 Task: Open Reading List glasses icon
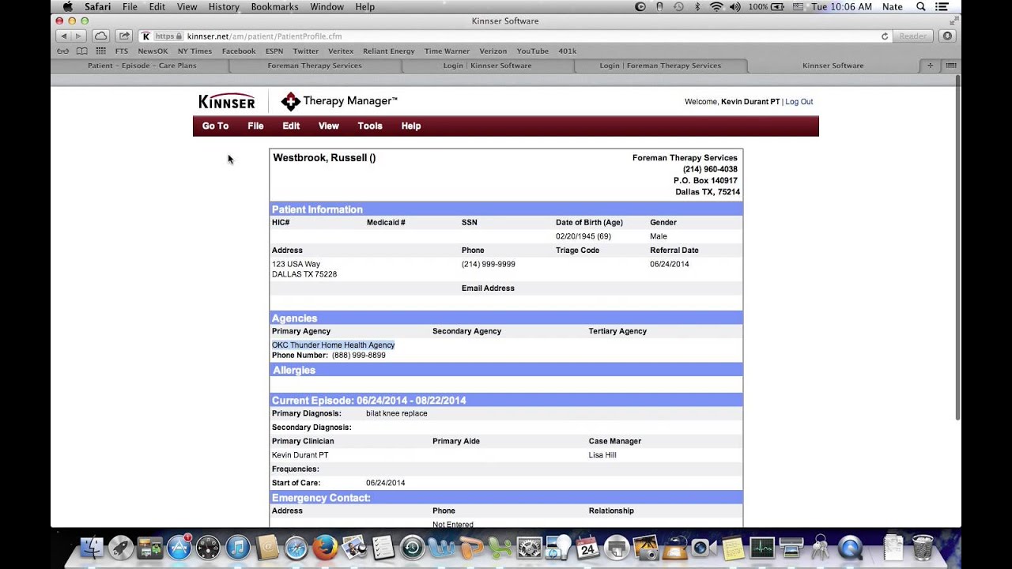[x=62, y=51]
